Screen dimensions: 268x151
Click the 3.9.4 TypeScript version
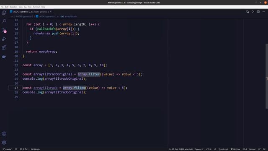tap(245, 149)
